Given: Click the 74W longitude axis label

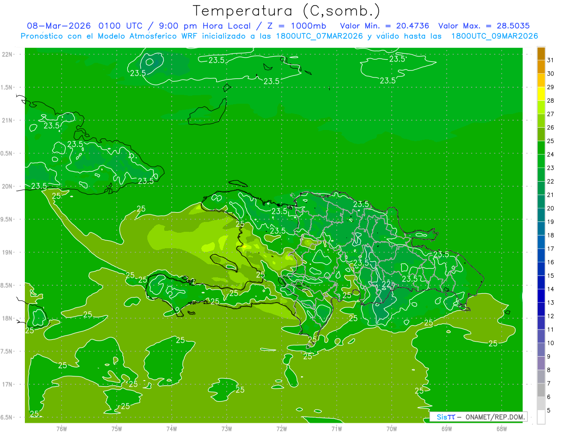Looking at the screenshot, I should pos(171,428).
